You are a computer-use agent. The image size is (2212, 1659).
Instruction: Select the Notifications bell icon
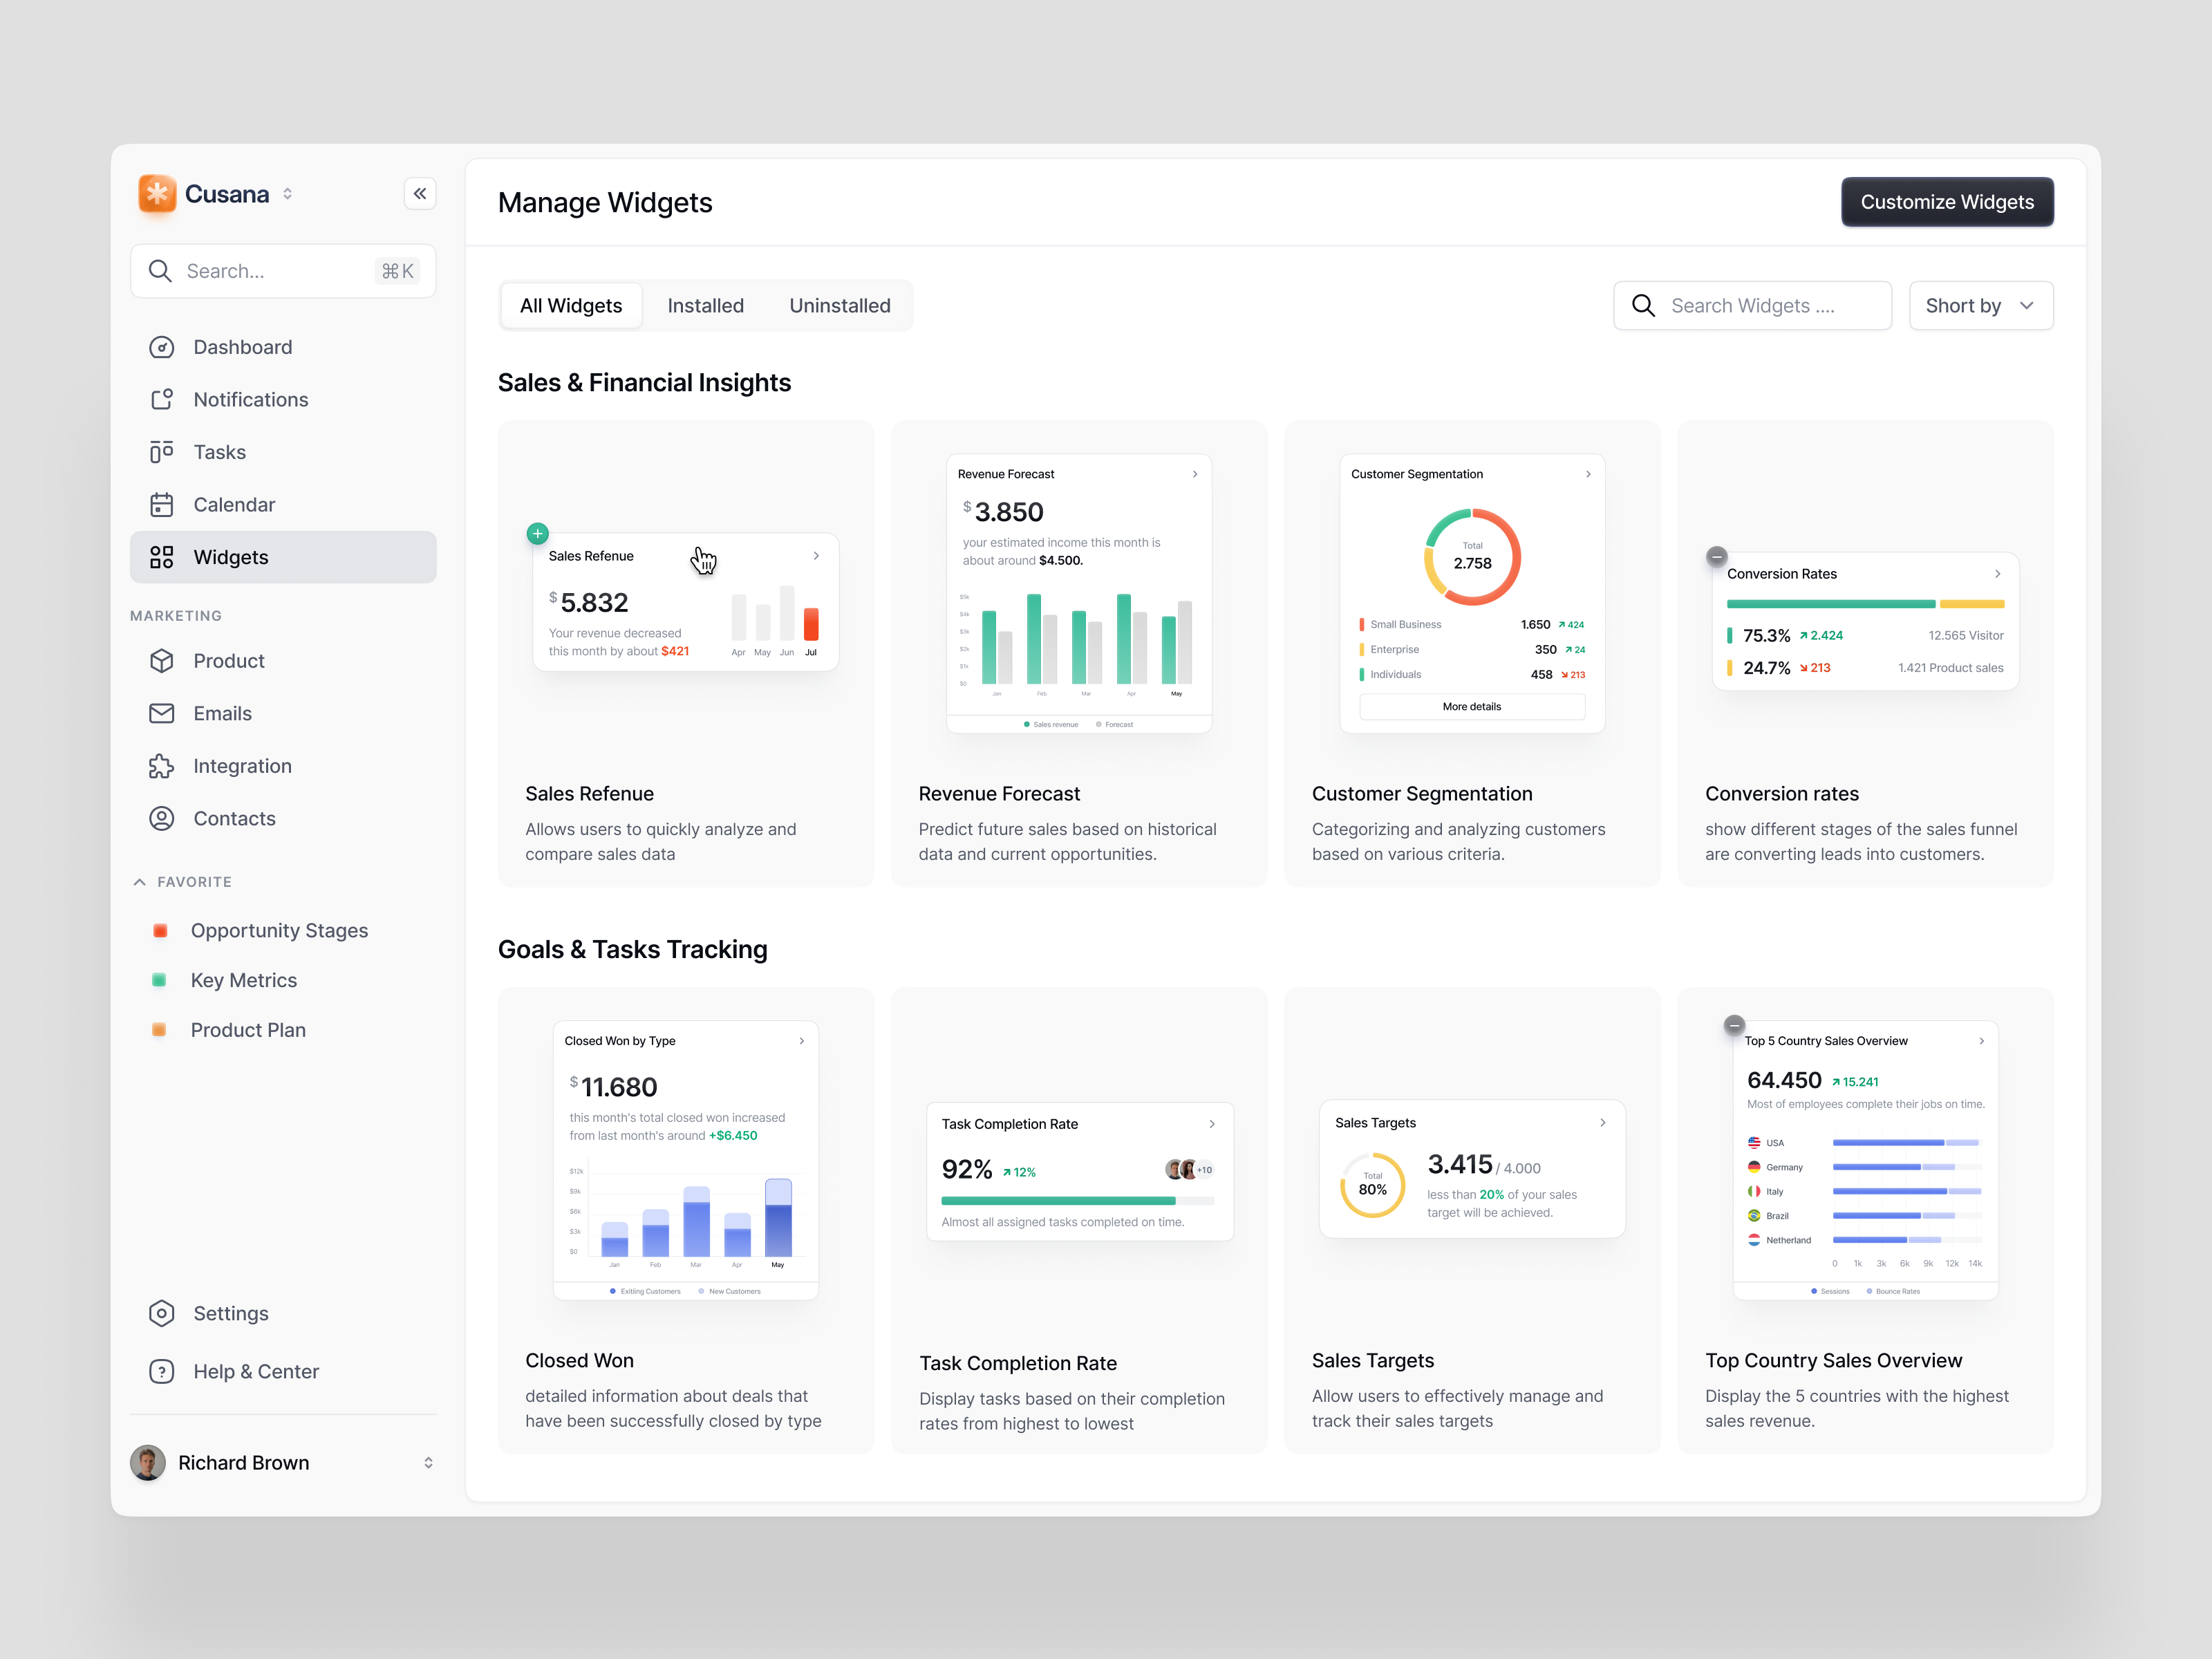coord(162,399)
